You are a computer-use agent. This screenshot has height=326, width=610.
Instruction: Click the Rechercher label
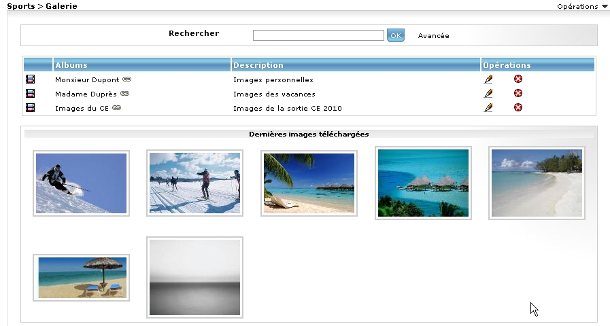[x=194, y=33]
